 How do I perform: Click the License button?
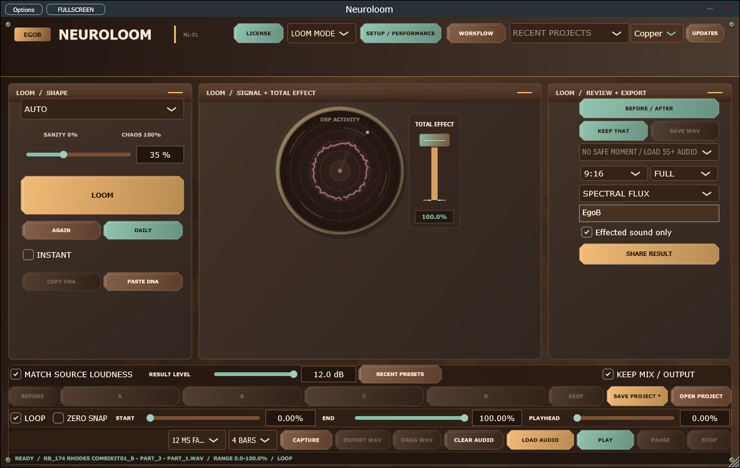point(259,34)
